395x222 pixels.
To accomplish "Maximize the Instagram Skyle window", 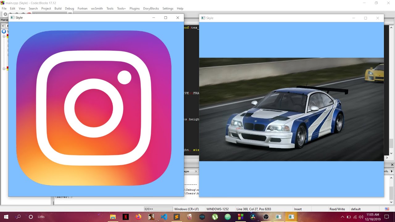I will [x=166, y=18].
